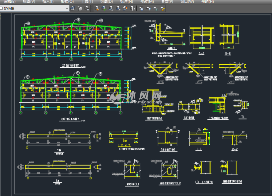This screenshot has height=196, width=272.
Task: Expand the SYMB layer dropdown arrow
Action: pos(67,8)
